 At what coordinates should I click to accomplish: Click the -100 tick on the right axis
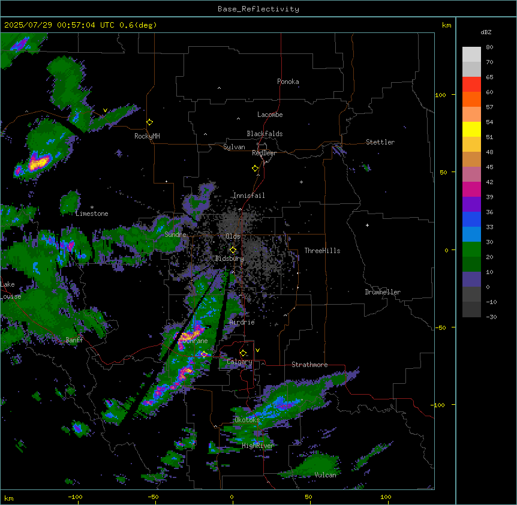coord(438,405)
